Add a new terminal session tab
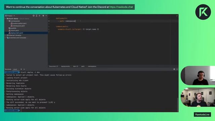215x121 pixels. tap(21, 69)
